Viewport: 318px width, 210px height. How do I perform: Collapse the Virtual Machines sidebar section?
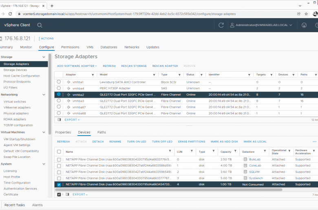[x=44, y=132]
